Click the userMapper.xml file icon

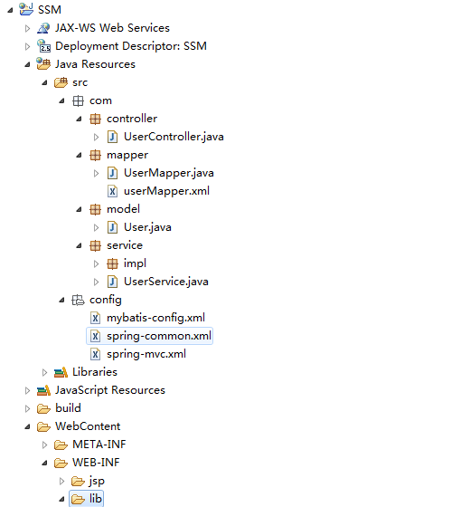(x=112, y=191)
